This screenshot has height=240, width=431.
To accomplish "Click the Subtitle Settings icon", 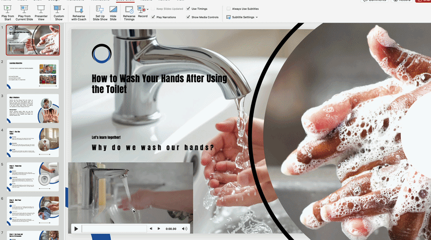I will click(228, 17).
